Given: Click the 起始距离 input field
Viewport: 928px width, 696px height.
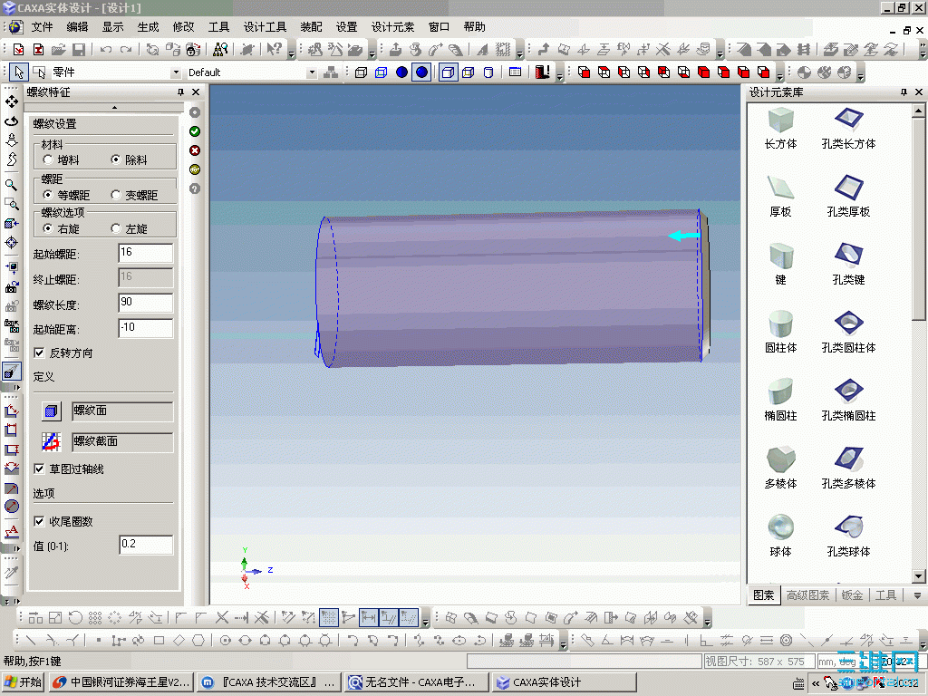Looking at the screenshot, I should click(x=146, y=328).
